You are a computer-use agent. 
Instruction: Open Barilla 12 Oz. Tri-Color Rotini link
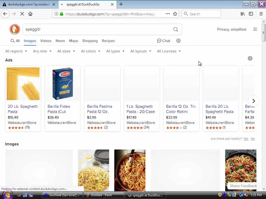click(x=181, y=109)
